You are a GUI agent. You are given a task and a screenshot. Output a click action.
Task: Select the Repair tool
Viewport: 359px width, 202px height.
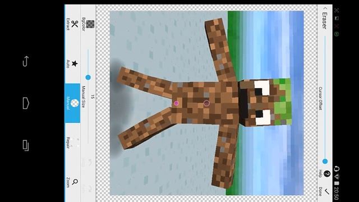click(x=72, y=142)
